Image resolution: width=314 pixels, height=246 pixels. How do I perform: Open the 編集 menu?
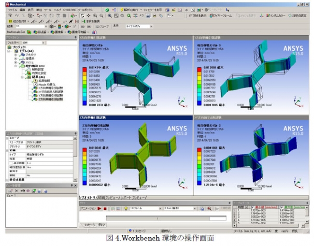click(22, 10)
